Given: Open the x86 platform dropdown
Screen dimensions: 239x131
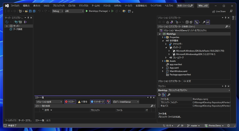Looking at the screenshot, I should pos(74,11).
